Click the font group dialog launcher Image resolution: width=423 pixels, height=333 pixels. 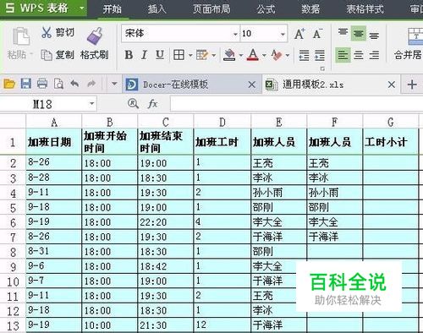coord(322,68)
